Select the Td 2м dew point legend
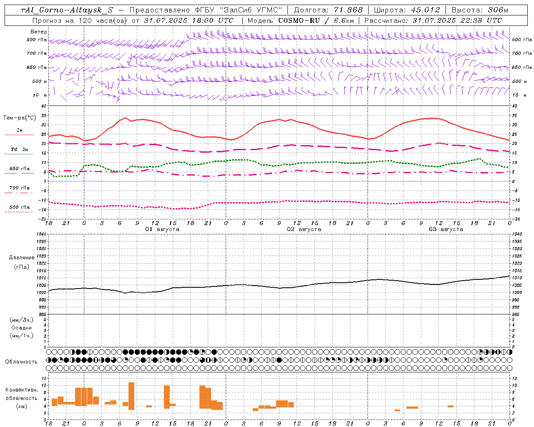 19,151
